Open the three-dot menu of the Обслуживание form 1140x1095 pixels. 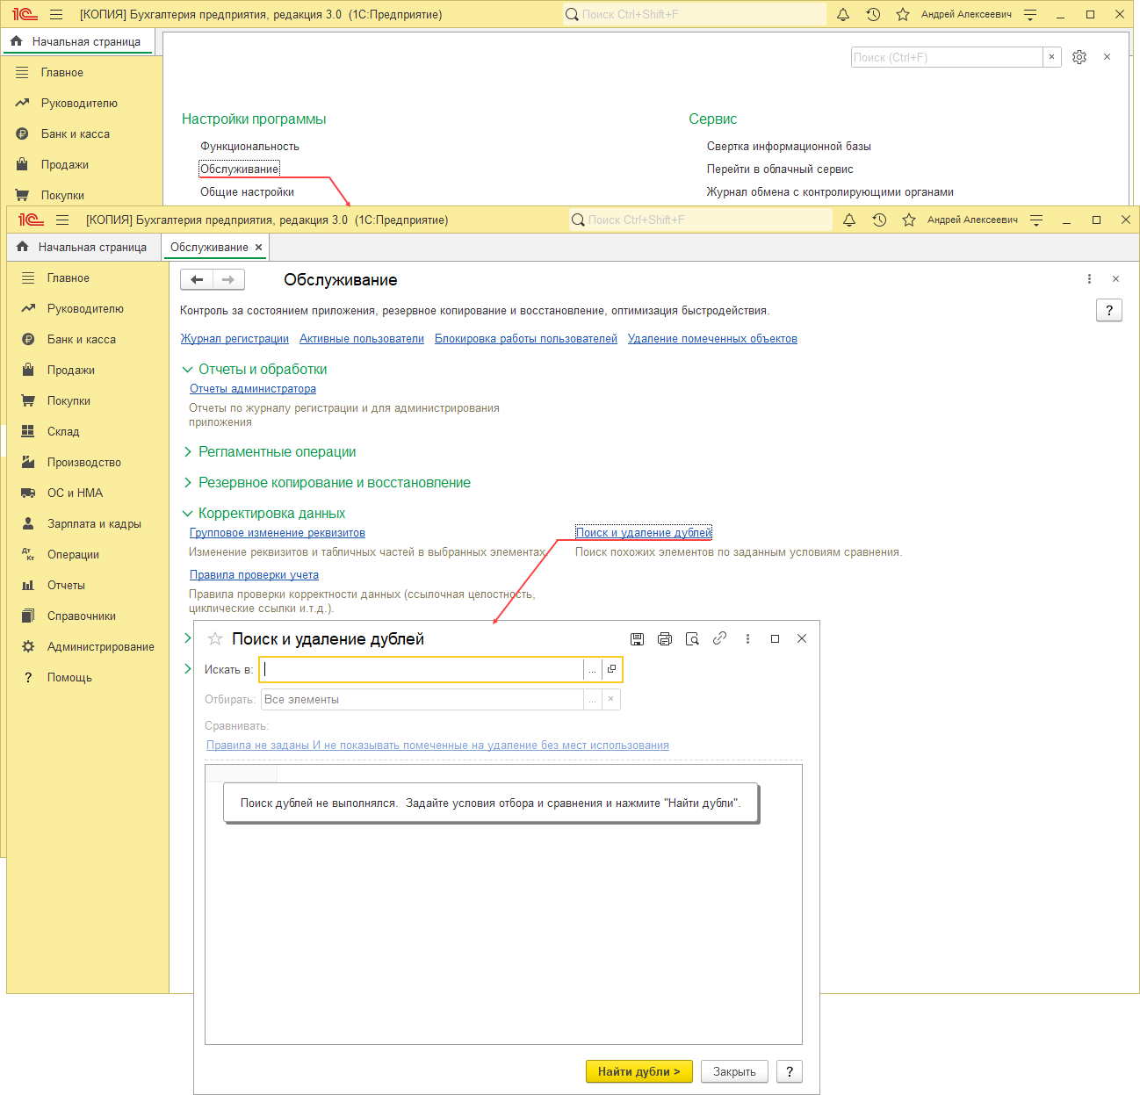1089,279
